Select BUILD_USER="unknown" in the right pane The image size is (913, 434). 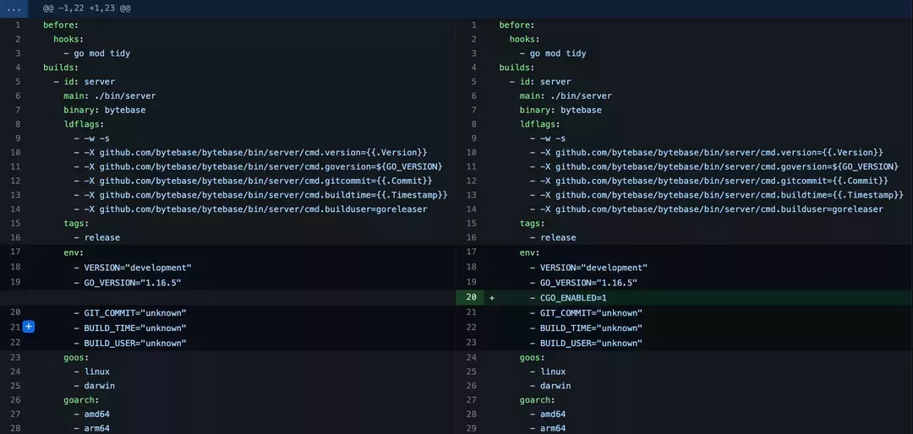pyautogui.click(x=591, y=343)
